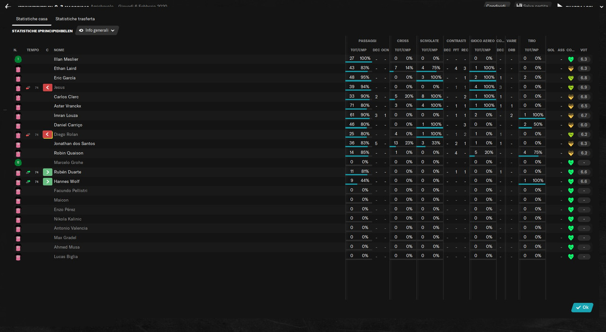Select player Aster Vranckx

68,106
